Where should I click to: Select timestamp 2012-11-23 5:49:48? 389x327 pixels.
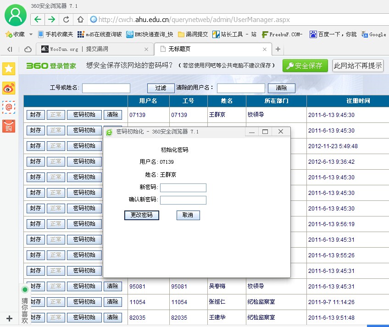(333, 146)
